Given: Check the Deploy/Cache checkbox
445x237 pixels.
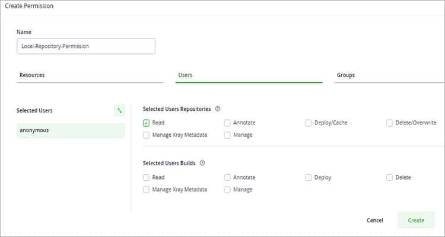Looking at the screenshot, I should pyautogui.click(x=309, y=123).
